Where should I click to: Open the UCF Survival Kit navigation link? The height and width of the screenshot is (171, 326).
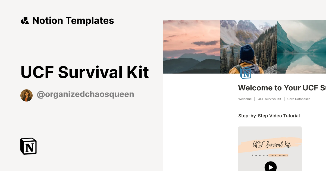(x=269, y=99)
